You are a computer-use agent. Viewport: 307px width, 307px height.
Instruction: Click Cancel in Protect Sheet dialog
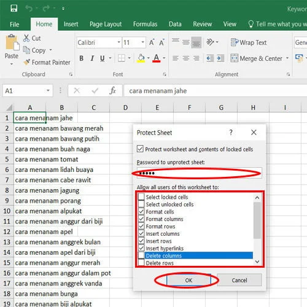pyautogui.click(x=239, y=280)
